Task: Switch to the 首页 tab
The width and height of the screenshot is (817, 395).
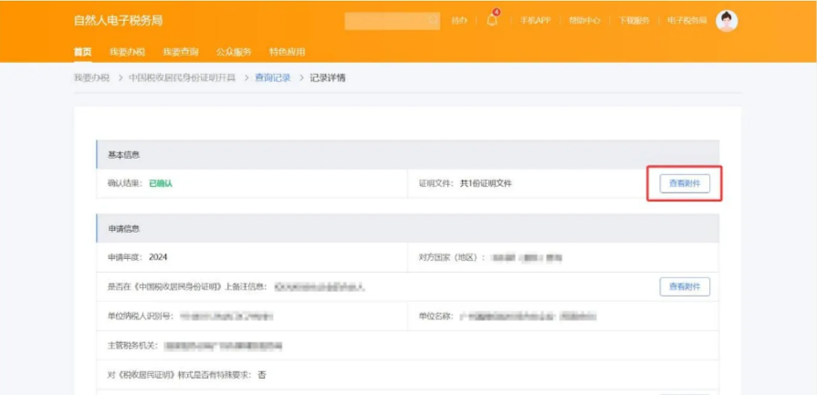Action: point(82,52)
